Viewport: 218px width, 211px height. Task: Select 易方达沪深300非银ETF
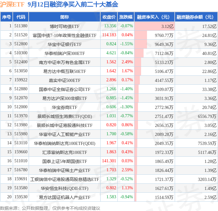click(64, 98)
